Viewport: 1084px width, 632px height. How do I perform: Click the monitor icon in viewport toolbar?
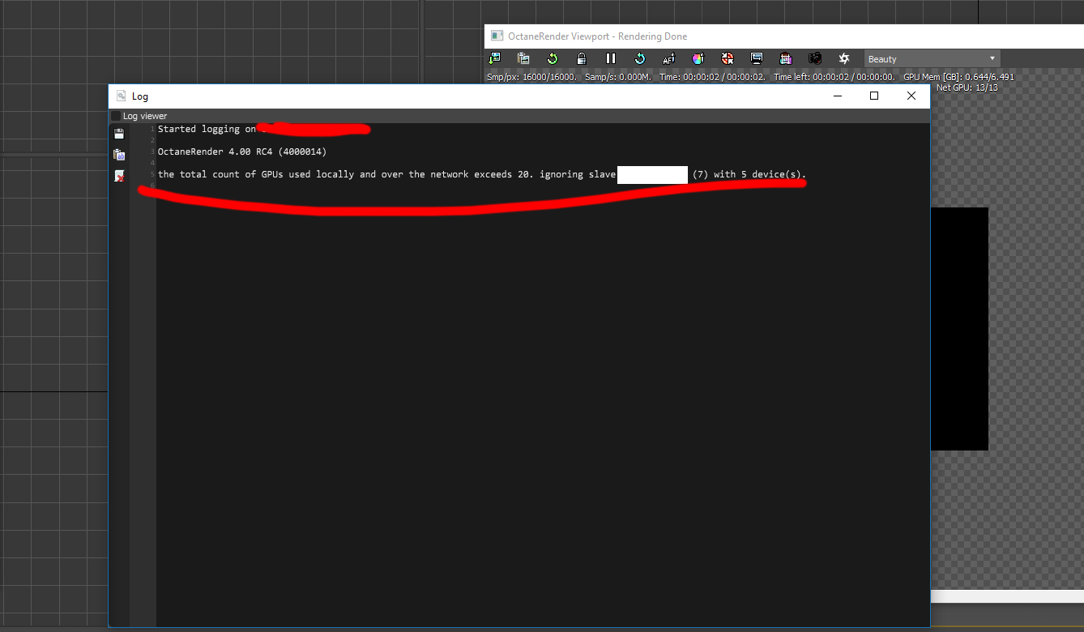(x=757, y=58)
